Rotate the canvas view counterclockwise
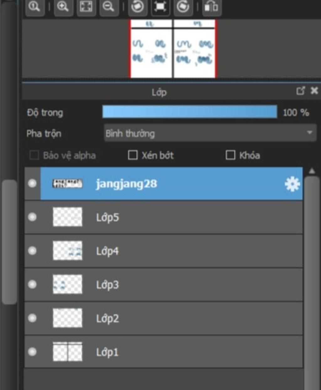 pos(138,7)
